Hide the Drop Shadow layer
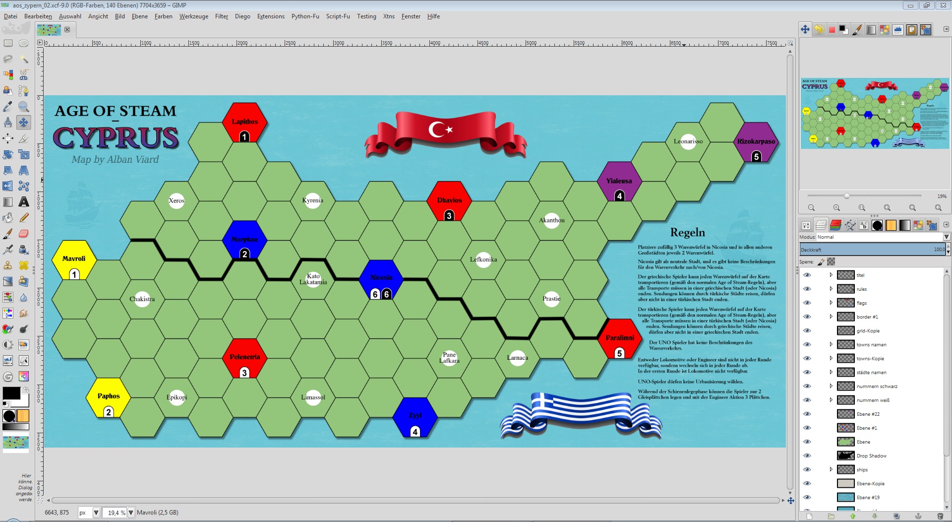952x522 pixels. tap(807, 456)
